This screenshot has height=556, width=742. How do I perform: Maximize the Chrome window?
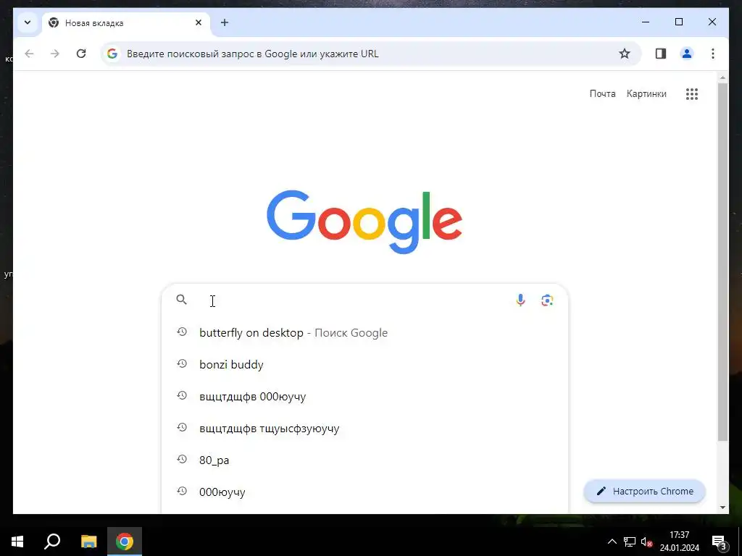[x=678, y=22]
